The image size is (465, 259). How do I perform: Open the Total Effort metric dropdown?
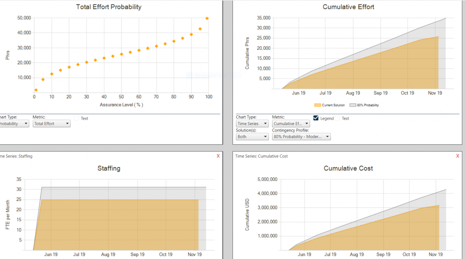pos(51,124)
